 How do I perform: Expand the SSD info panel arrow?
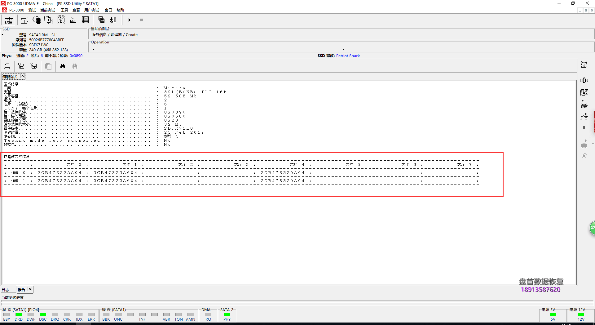click(x=2, y=35)
